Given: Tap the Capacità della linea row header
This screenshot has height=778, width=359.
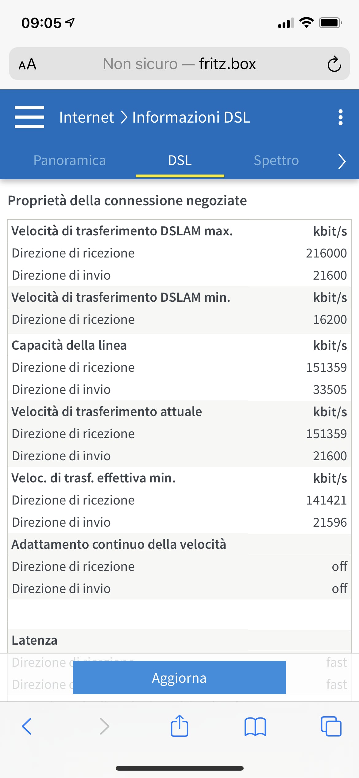Looking at the screenshot, I should tap(69, 345).
